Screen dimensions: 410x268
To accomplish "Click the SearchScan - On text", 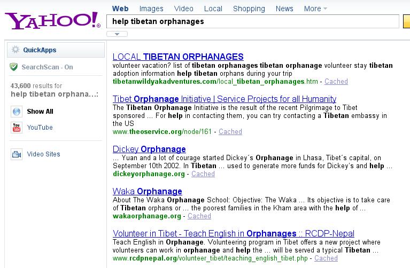I will [x=48, y=67].
